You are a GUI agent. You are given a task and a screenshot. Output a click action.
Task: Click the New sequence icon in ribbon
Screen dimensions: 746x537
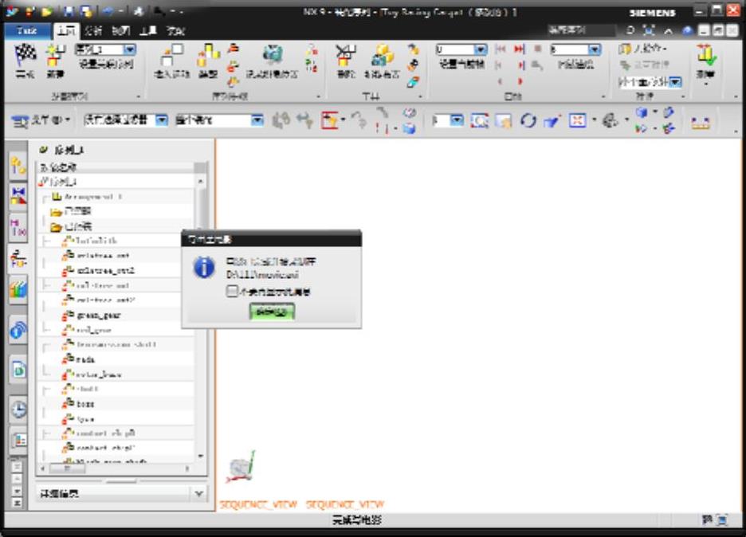(55, 56)
